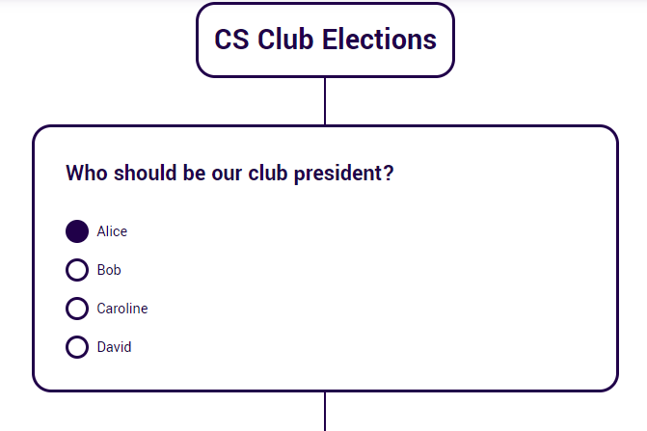Click the 'David' option label
Screen dimensions: 647x431
114,347
